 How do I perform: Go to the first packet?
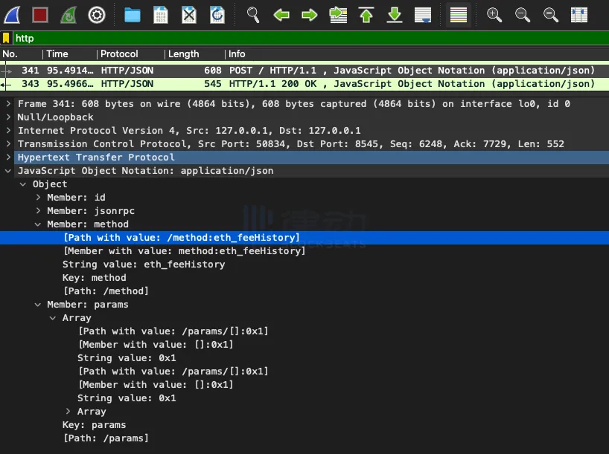click(x=366, y=14)
